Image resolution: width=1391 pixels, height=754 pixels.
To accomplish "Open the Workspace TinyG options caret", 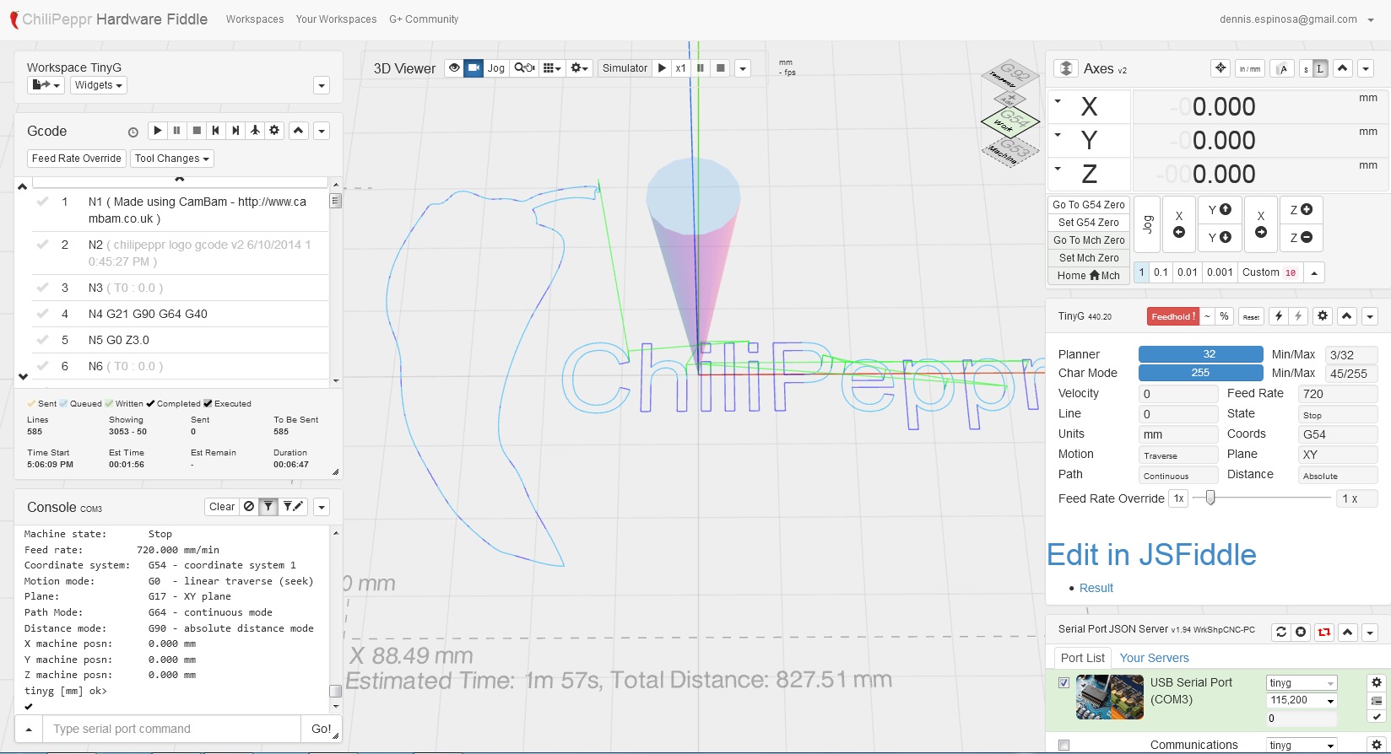I will (321, 85).
